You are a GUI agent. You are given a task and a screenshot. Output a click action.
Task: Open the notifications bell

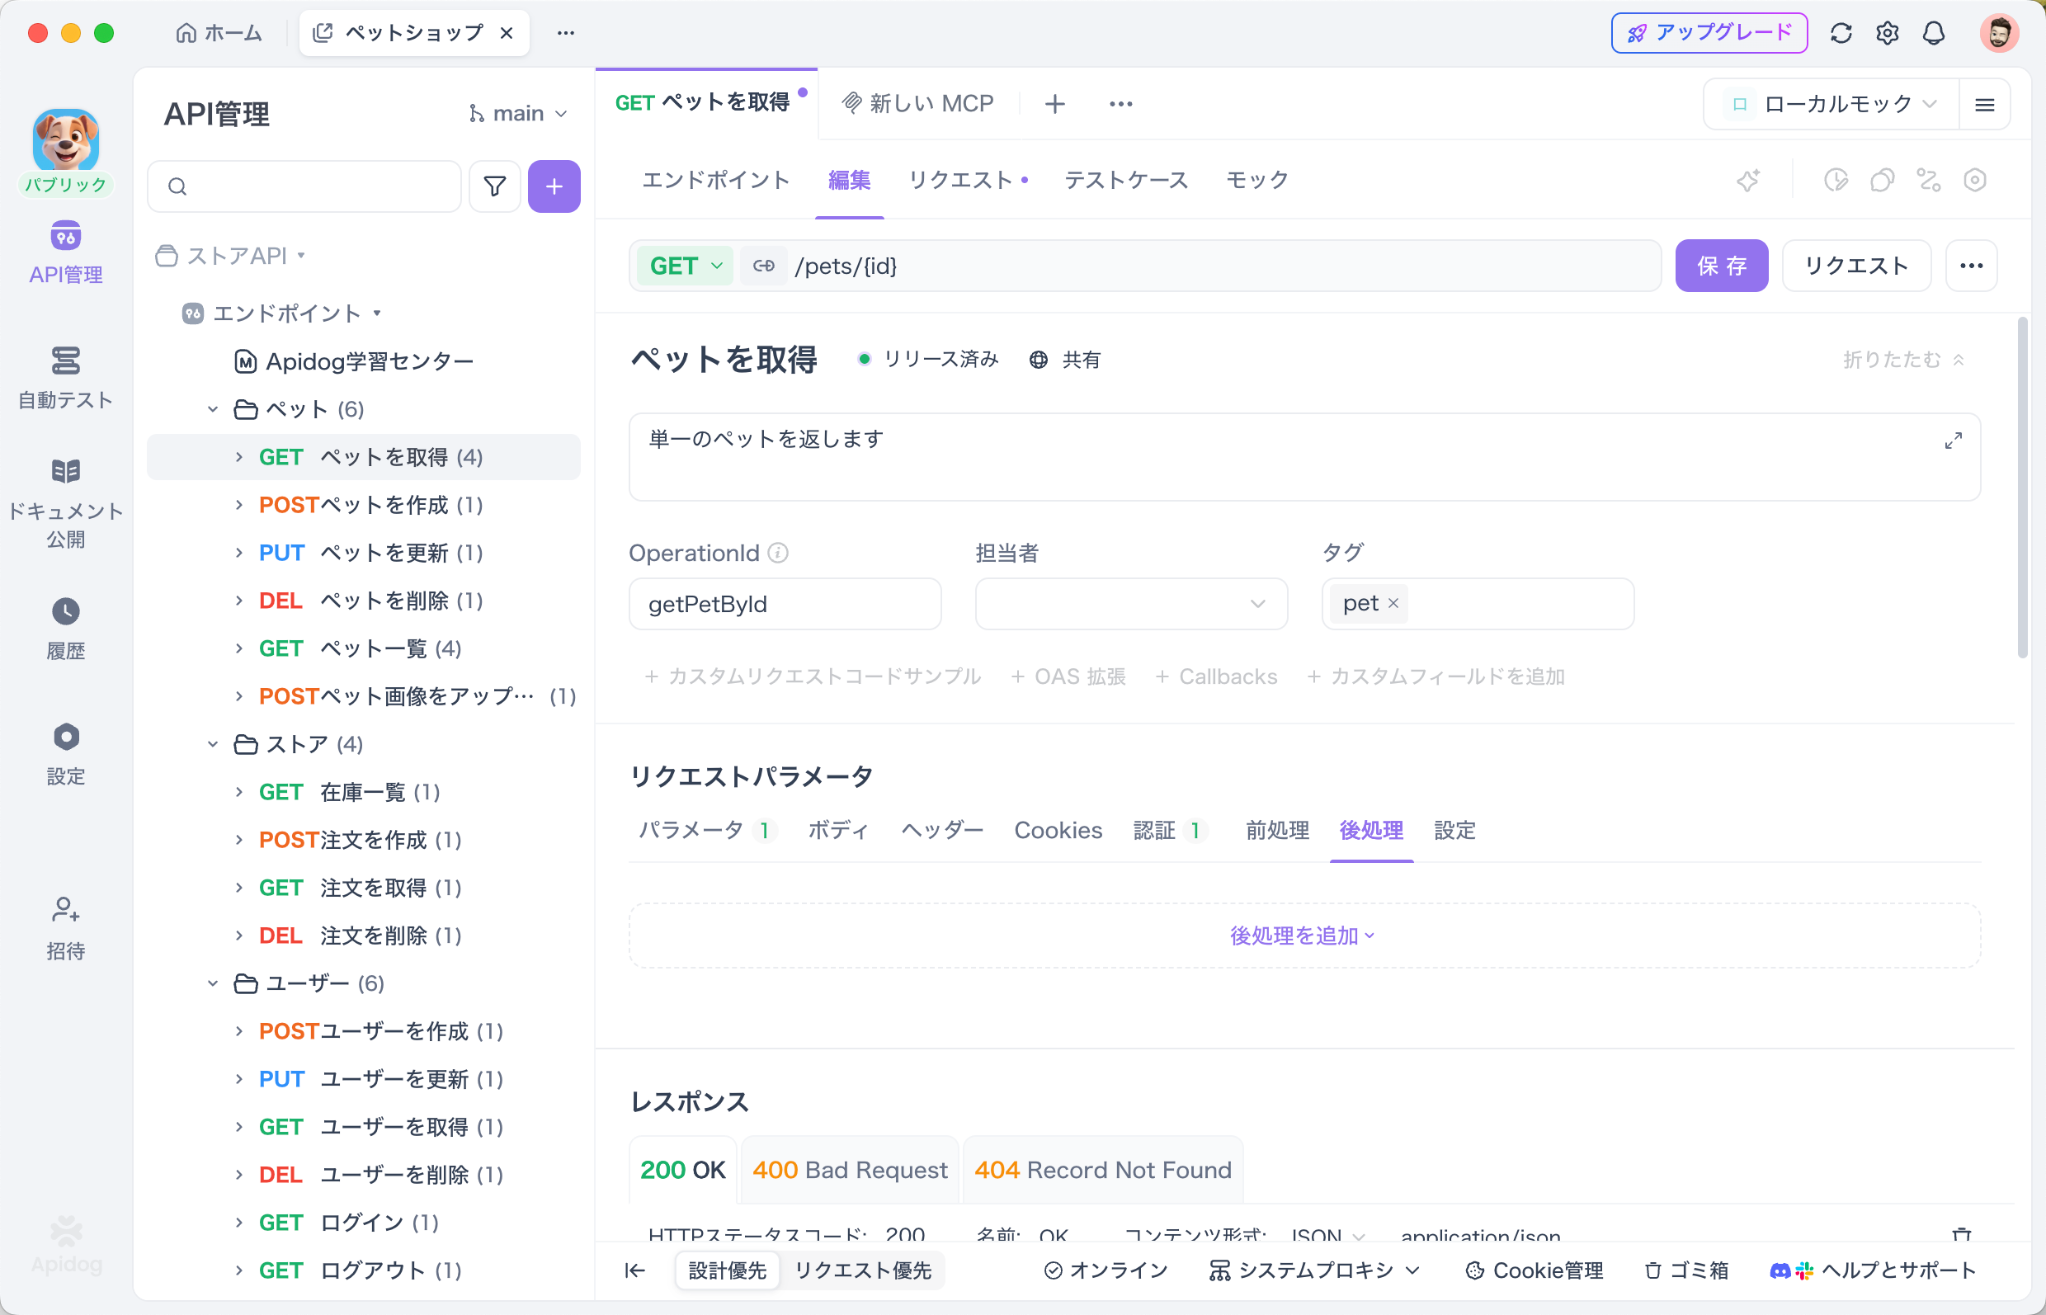click(x=1933, y=32)
